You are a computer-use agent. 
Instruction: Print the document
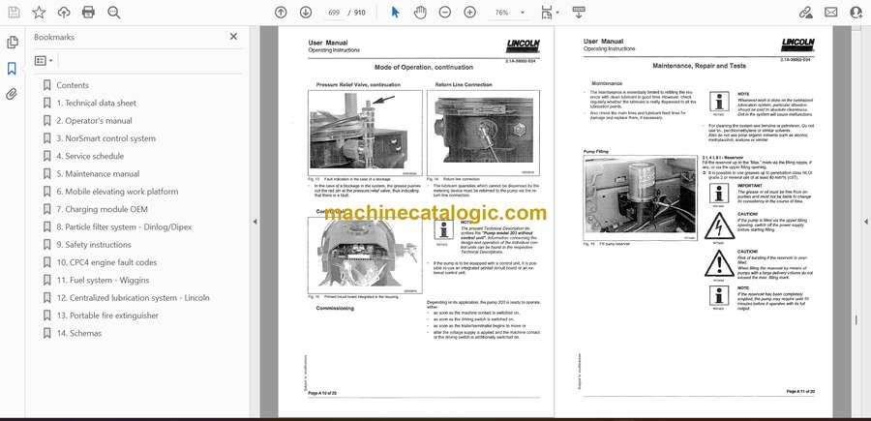[88, 13]
